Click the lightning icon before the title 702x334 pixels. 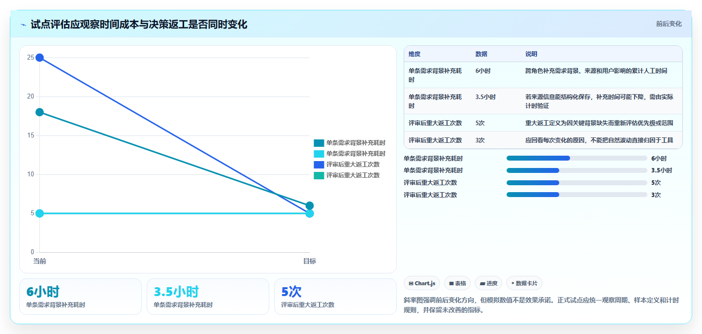24,25
